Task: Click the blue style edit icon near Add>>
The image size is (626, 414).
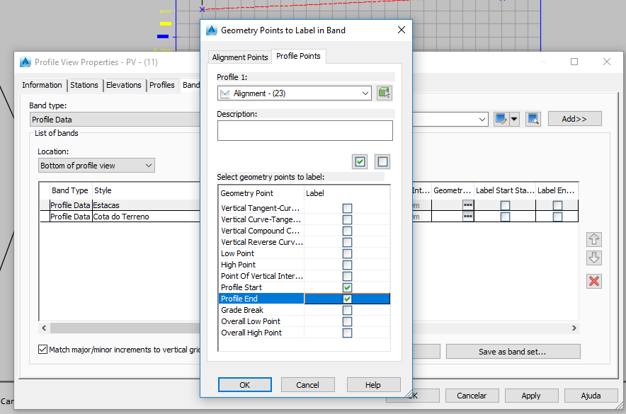Action: 499,118
